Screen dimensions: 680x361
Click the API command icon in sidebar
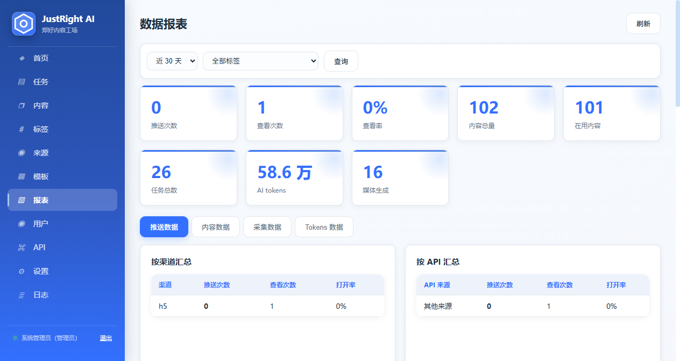coord(22,247)
